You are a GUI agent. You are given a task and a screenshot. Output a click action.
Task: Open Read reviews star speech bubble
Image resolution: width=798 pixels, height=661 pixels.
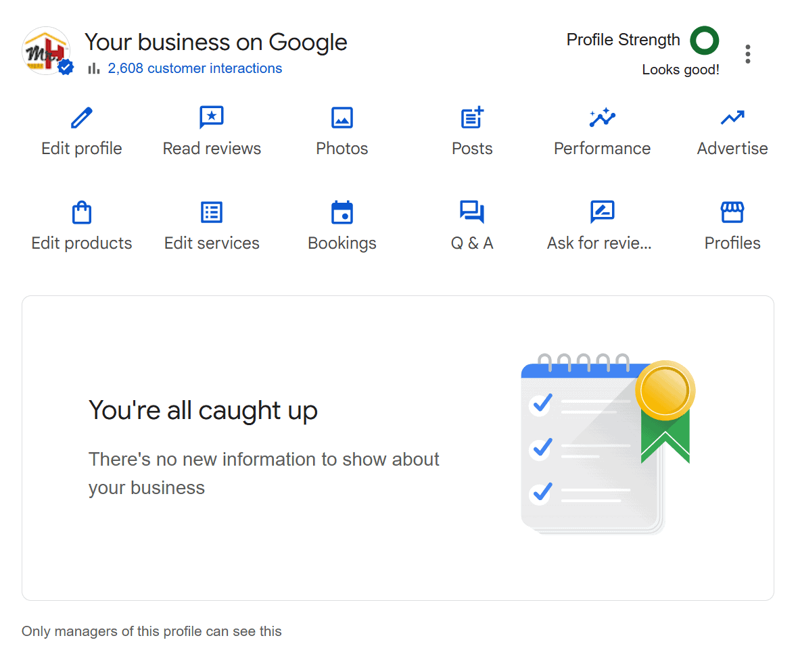[212, 118]
